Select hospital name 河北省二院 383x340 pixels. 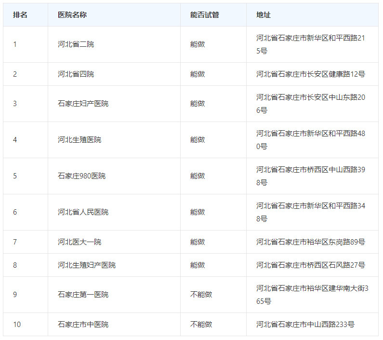[76, 44]
